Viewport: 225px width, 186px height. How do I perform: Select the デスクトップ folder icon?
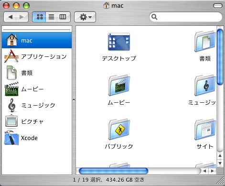coord(119,42)
